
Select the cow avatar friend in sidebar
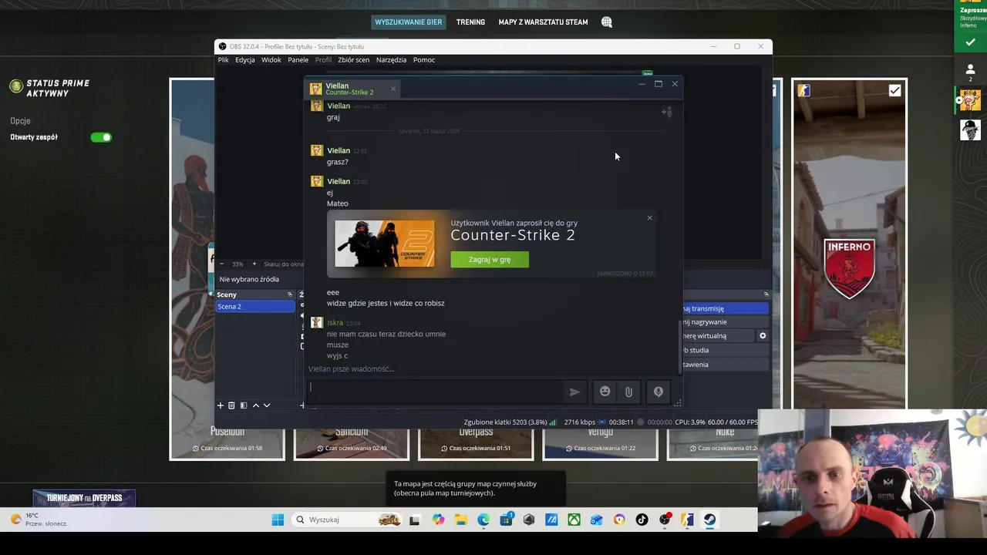(970, 99)
